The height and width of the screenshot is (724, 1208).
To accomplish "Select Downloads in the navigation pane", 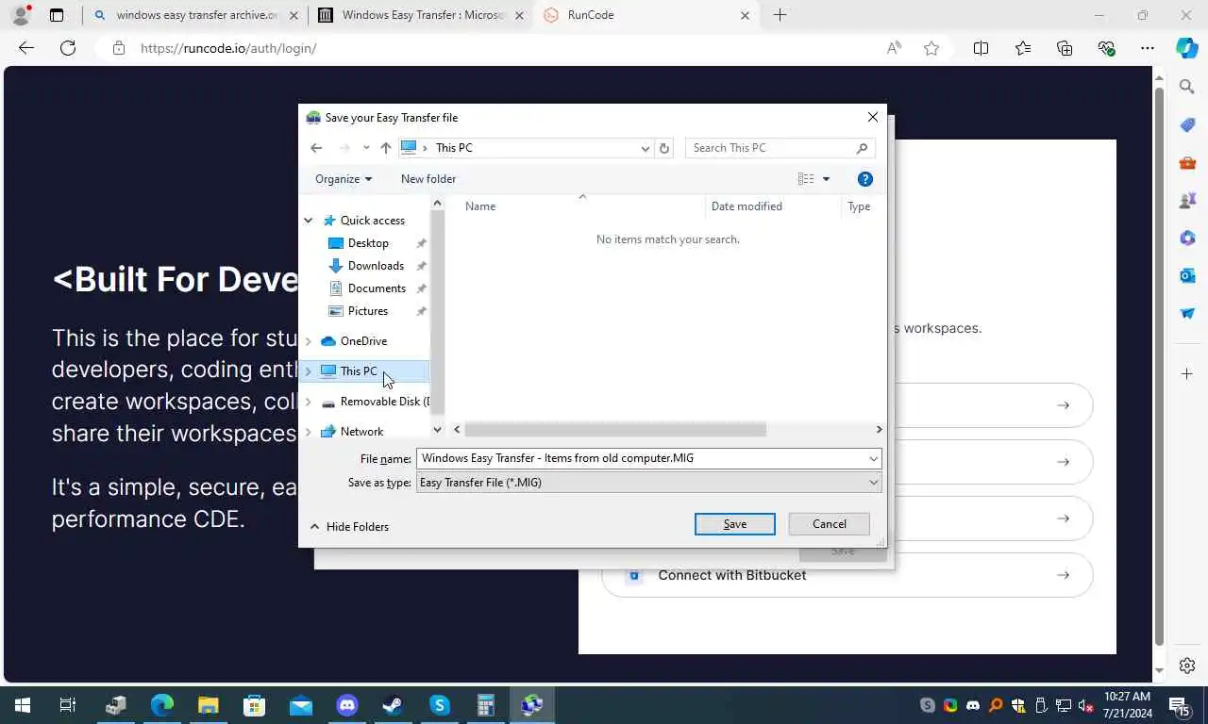I will (376, 266).
